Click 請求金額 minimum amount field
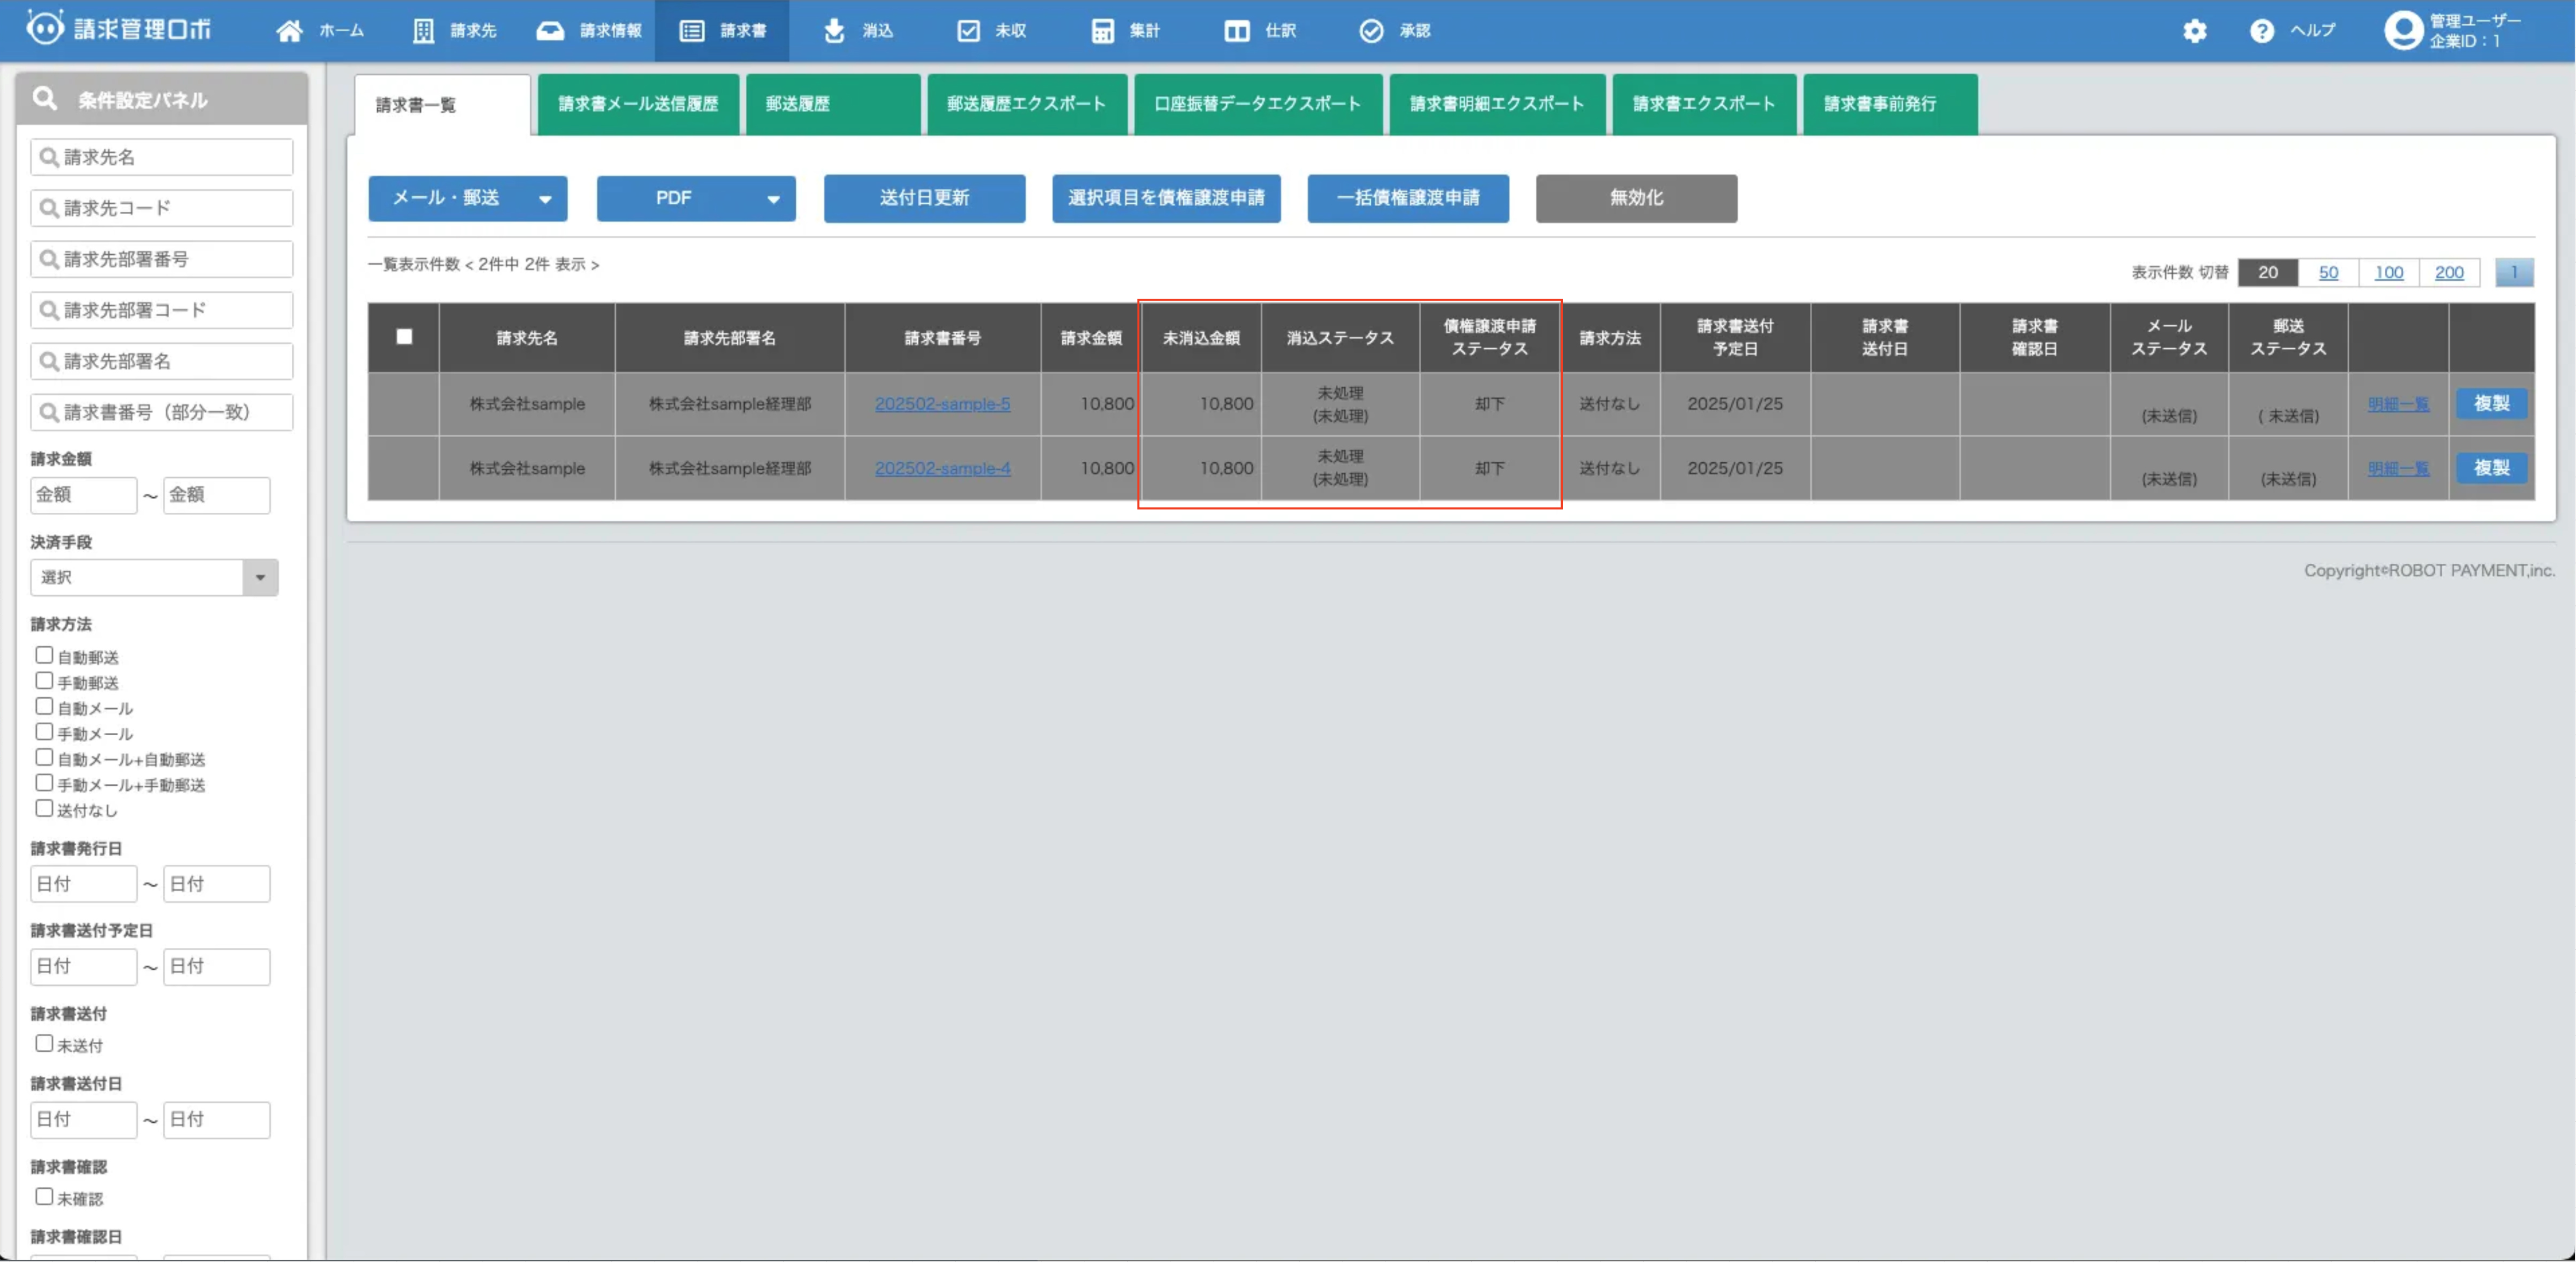The height and width of the screenshot is (1262, 2576). (x=84, y=495)
